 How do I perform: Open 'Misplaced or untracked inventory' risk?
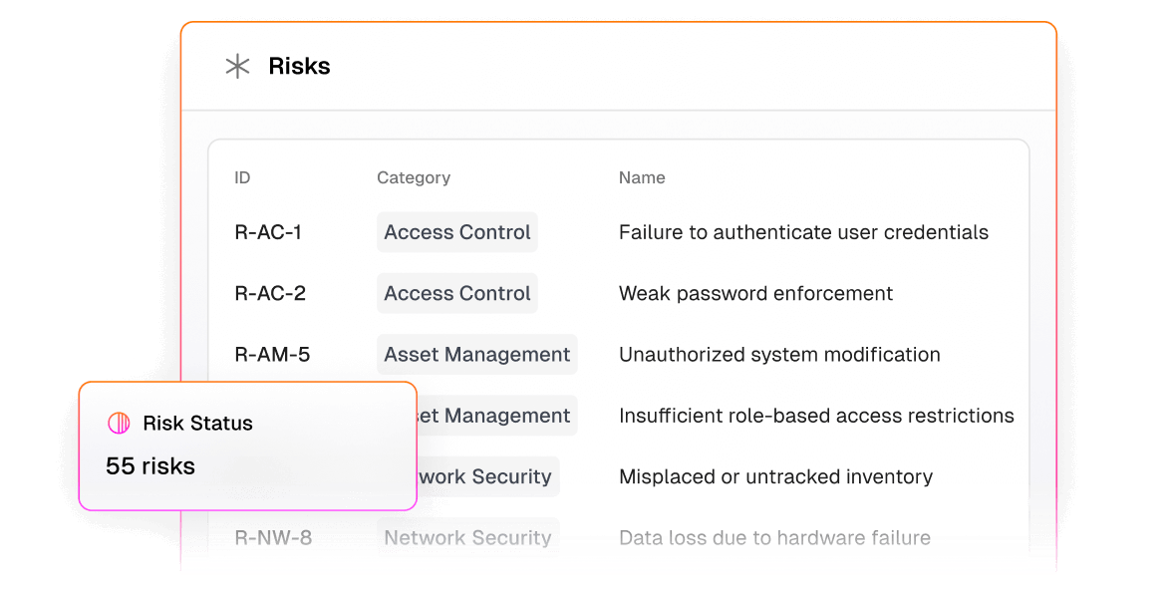[776, 477]
